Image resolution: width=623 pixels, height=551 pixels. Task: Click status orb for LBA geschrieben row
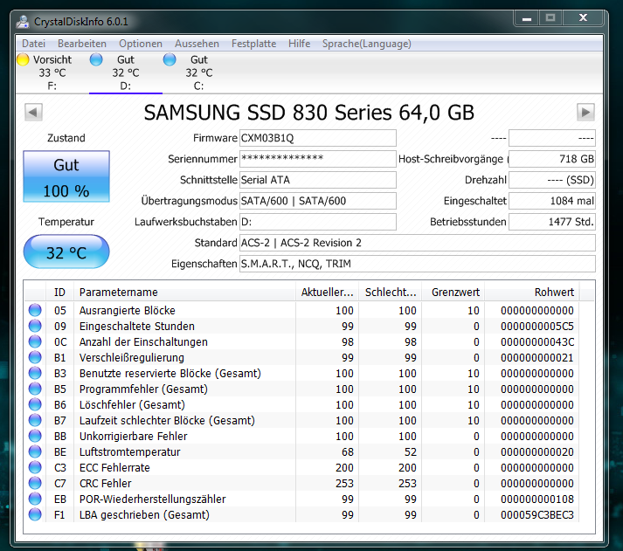35,514
